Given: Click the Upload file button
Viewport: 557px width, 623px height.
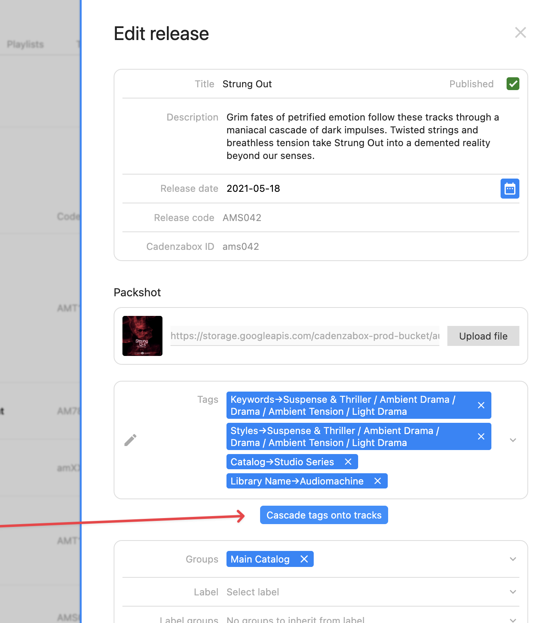Looking at the screenshot, I should coord(483,336).
